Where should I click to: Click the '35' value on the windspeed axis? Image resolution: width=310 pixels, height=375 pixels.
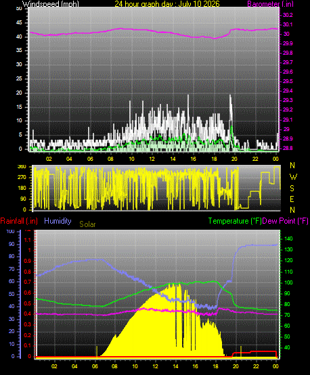pyautogui.click(x=19, y=51)
